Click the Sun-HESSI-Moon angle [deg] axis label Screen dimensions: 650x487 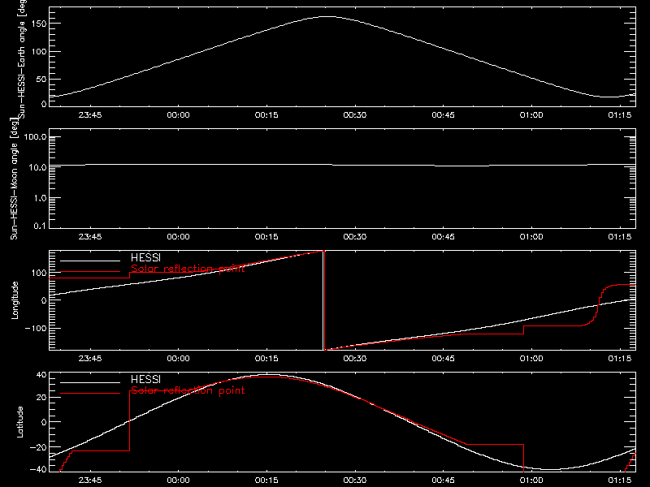(x=14, y=179)
